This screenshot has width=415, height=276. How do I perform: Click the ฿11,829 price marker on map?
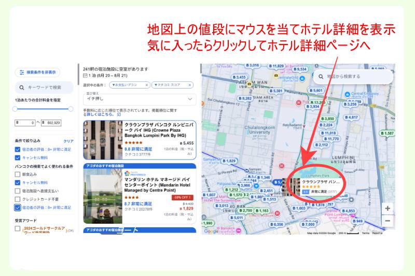[x=276, y=66]
